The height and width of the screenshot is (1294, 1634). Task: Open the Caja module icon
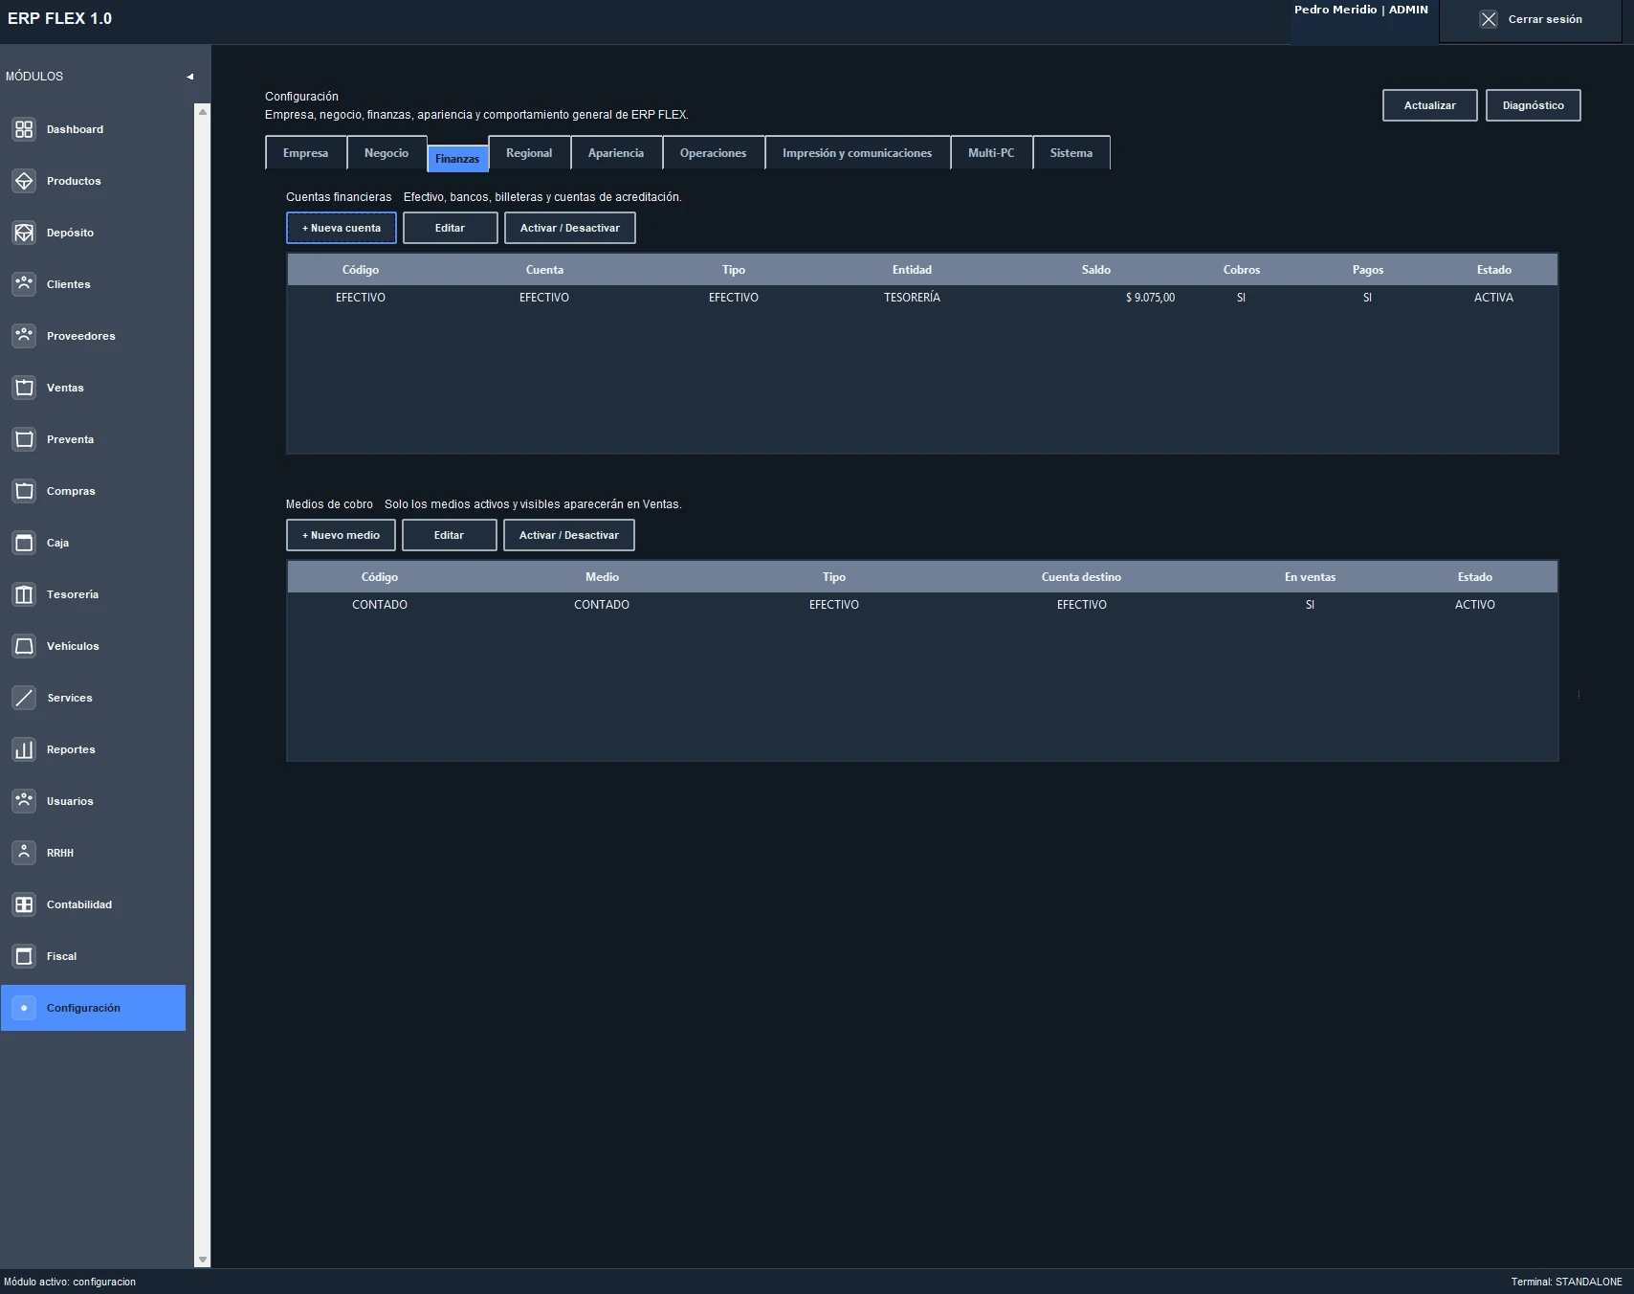[x=24, y=543]
